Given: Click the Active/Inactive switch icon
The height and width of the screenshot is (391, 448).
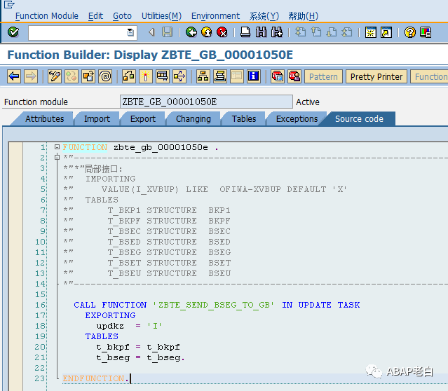Looking at the screenshot, I should coord(72,76).
